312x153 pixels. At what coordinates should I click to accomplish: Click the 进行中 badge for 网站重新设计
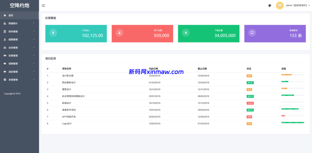tap(250, 83)
